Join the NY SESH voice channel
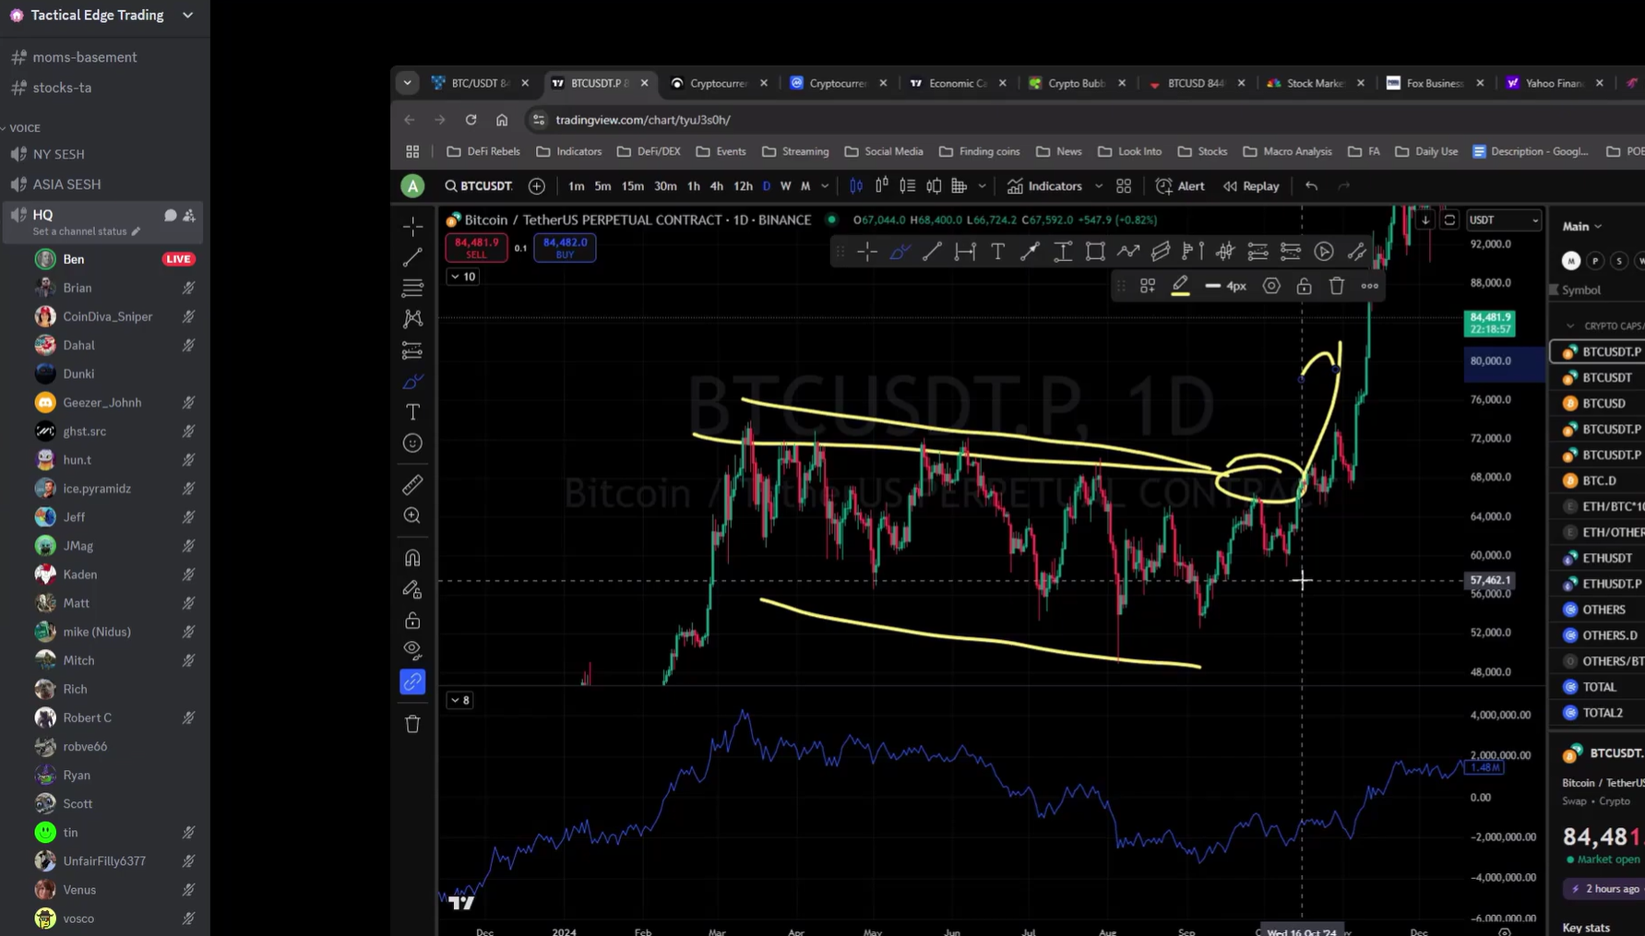Image resolution: width=1645 pixels, height=936 pixels. point(59,154)
